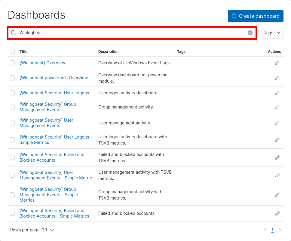The image size is (291, 241).
Task: Click the next page chevron arrow
Action: pyautogui.click(x=280, y=230)
